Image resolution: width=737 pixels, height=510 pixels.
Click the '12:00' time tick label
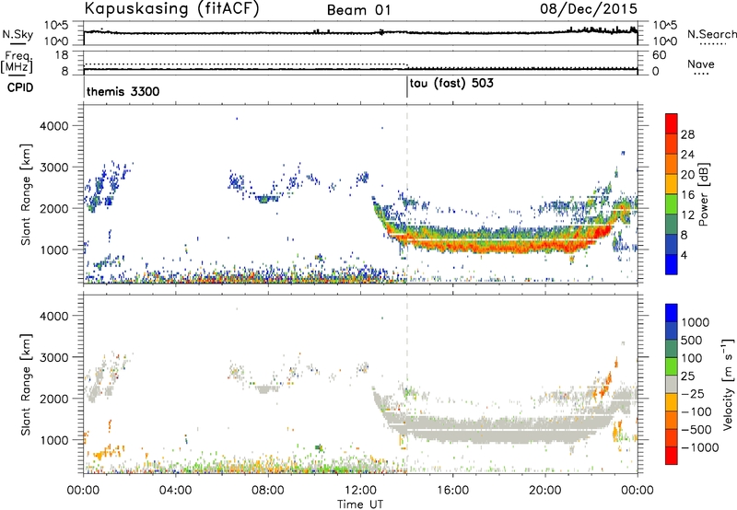point(360,491)
